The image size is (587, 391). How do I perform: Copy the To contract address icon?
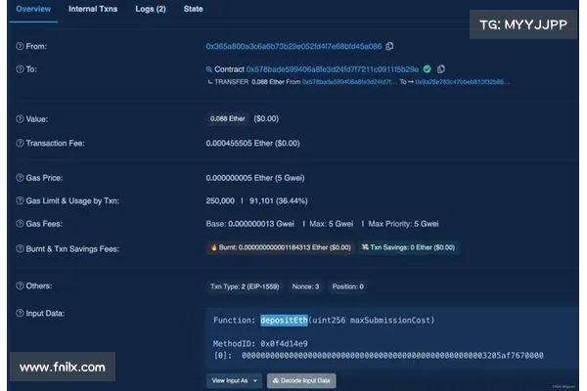[x=441, y=68]
